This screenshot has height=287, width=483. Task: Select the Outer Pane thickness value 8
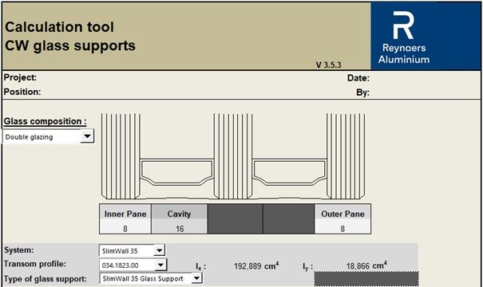(342, 229)
